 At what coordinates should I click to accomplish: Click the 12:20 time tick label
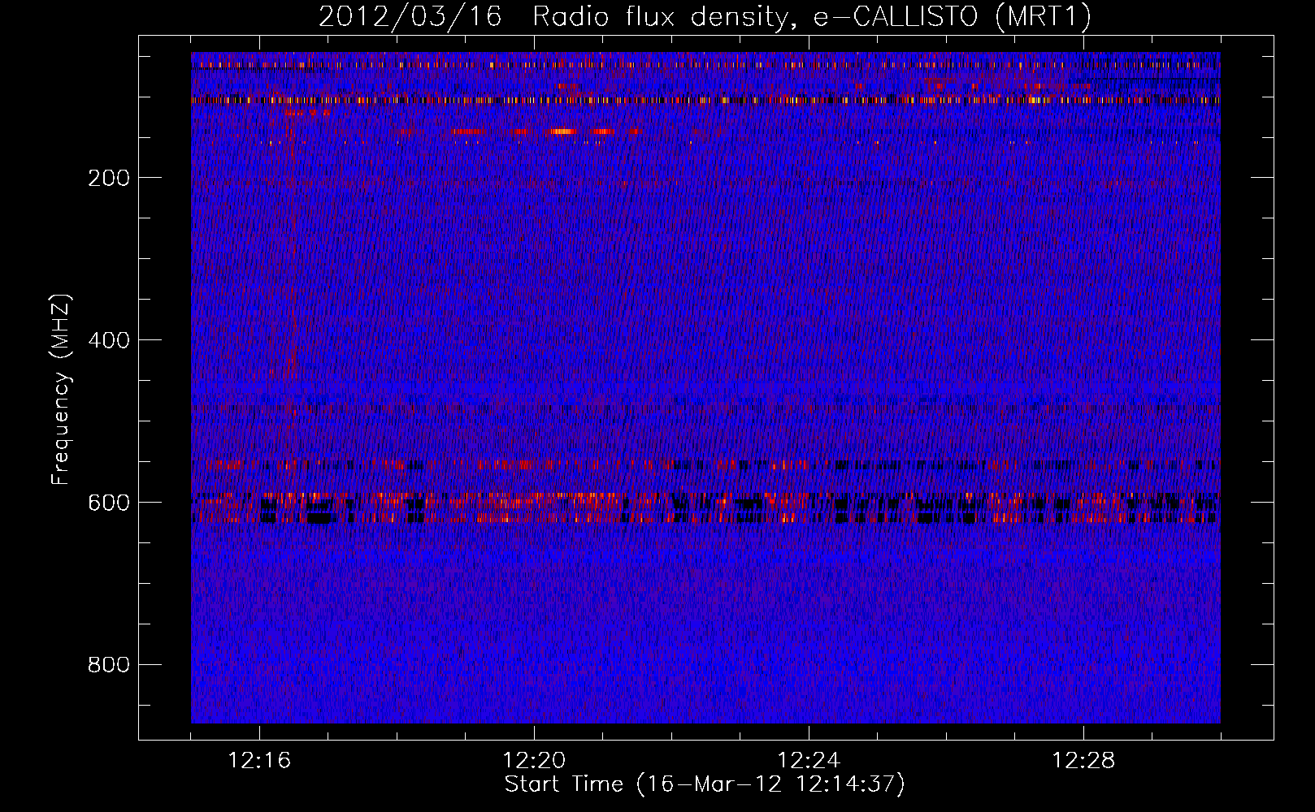click(534, 761)
